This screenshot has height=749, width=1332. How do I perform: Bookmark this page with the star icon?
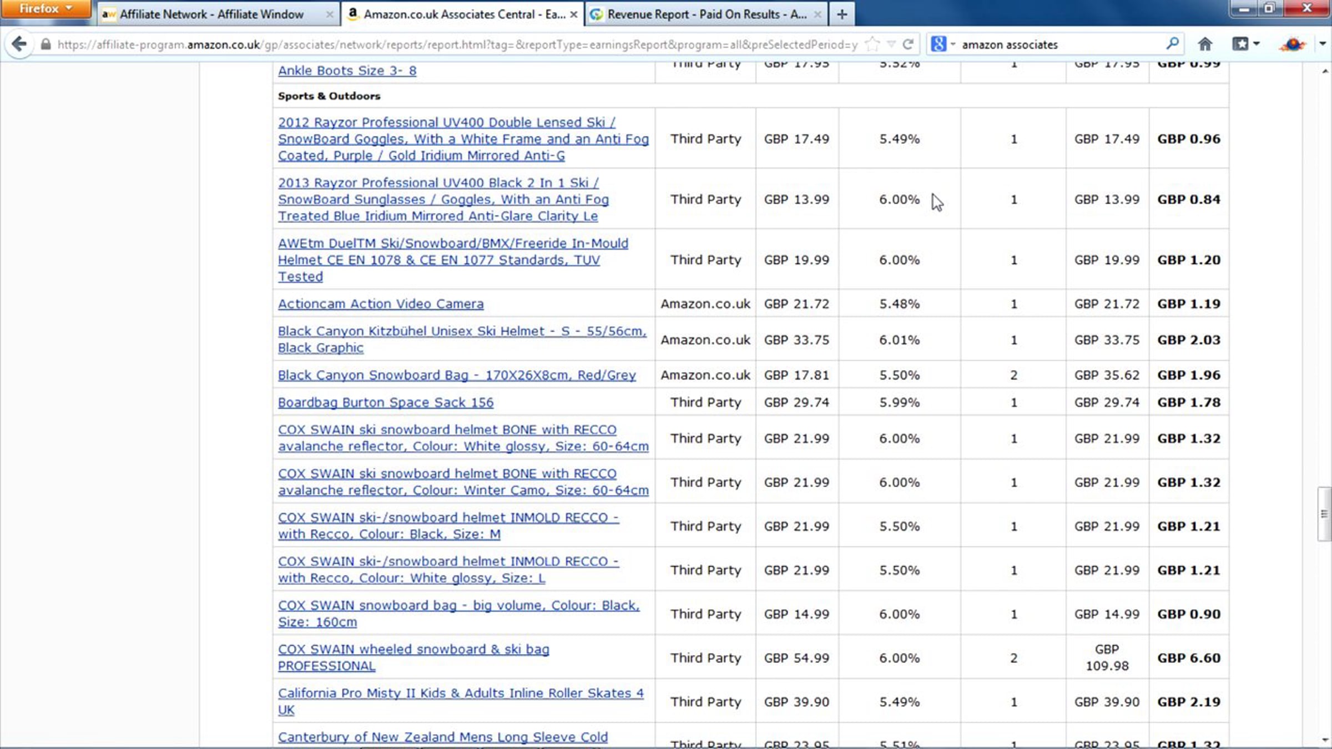(x=872, y=44)
